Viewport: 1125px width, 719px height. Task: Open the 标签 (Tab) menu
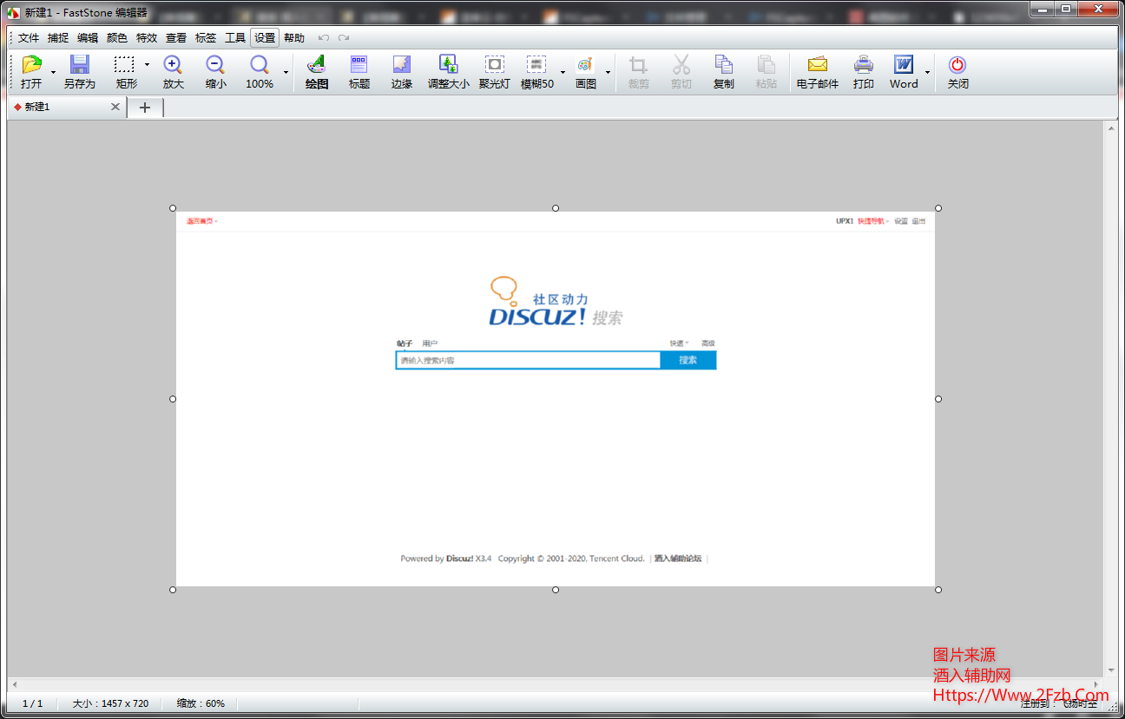point(206,38)
